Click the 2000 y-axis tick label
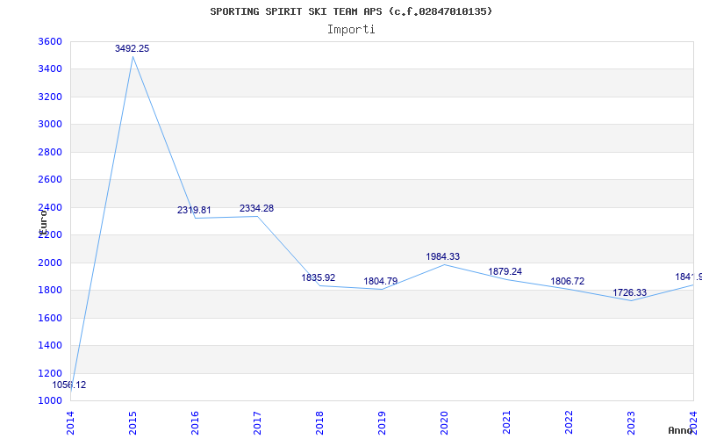Image resolution: width=702 pixels, height=439 pixels. [50, 263]
